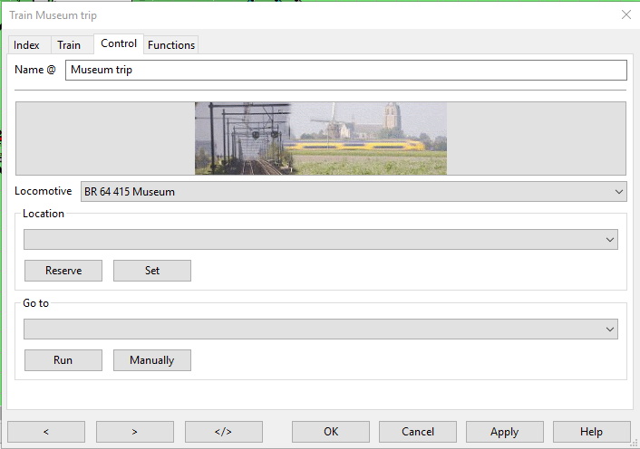The height and width of the screenshot is (449, 640).
Task: Expand the Locomotive dropdown
Action: (x=354, y=191)
